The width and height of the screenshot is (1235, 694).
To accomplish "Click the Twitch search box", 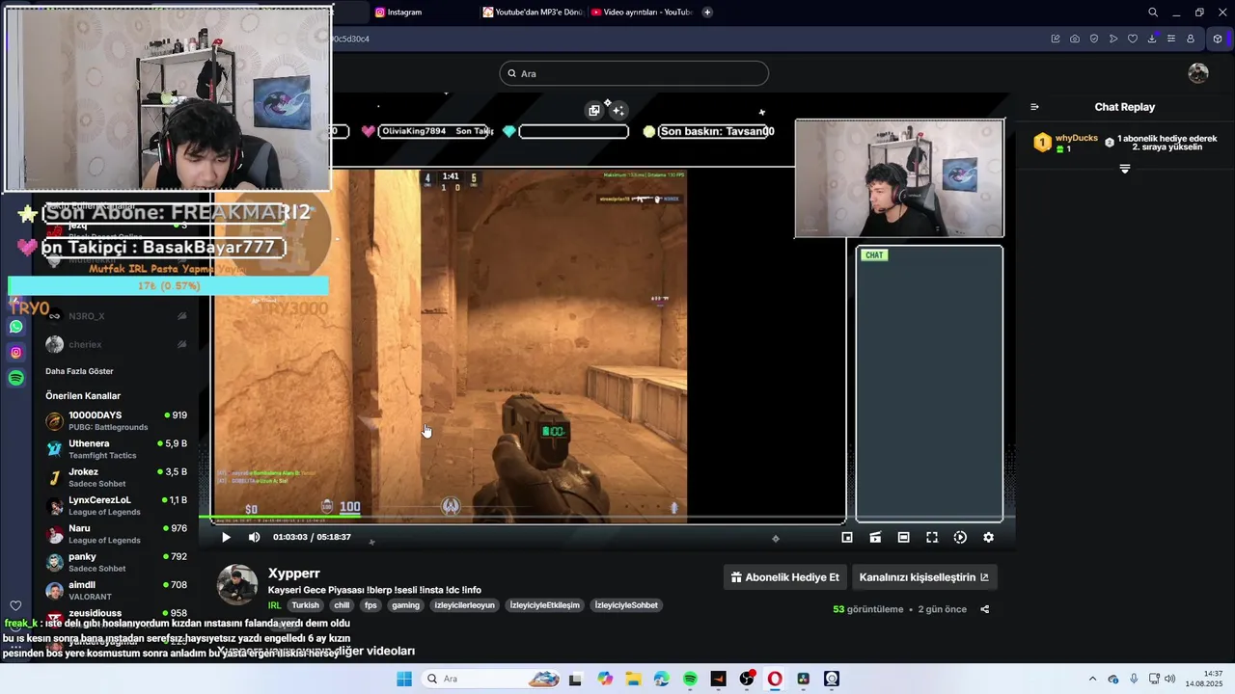I will point(634,73).
